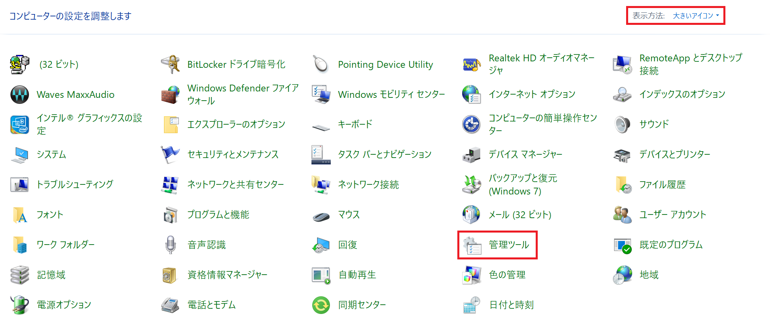
Task: Open 資格情報マネージャー safe icon
Action: 170,275
